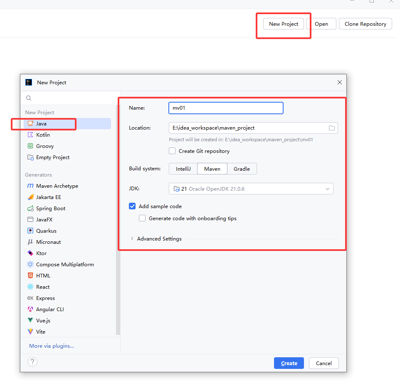This screenshot has height=388, width=400.
Task: Click New Project on welcome screen
Action: pyautogui.click(x=284, y=24)
